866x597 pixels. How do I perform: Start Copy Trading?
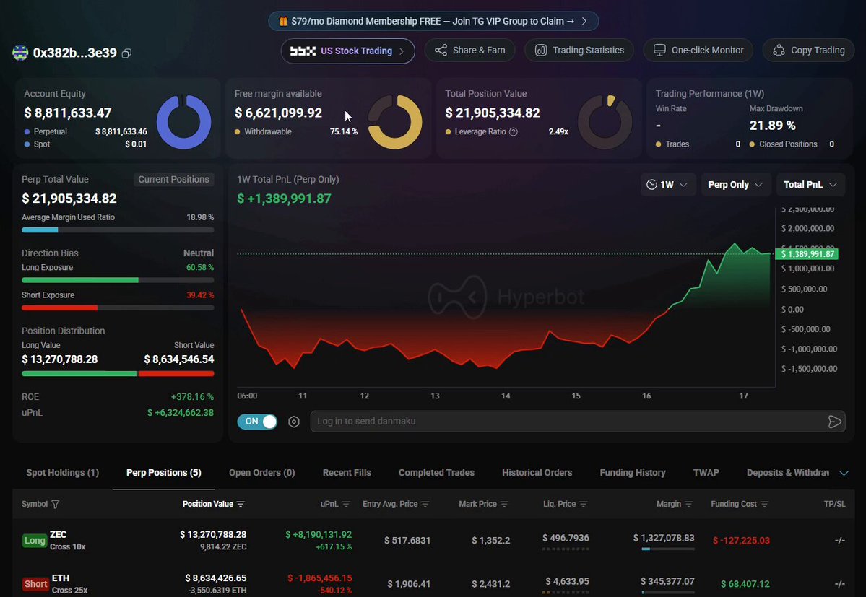[808, 51]
